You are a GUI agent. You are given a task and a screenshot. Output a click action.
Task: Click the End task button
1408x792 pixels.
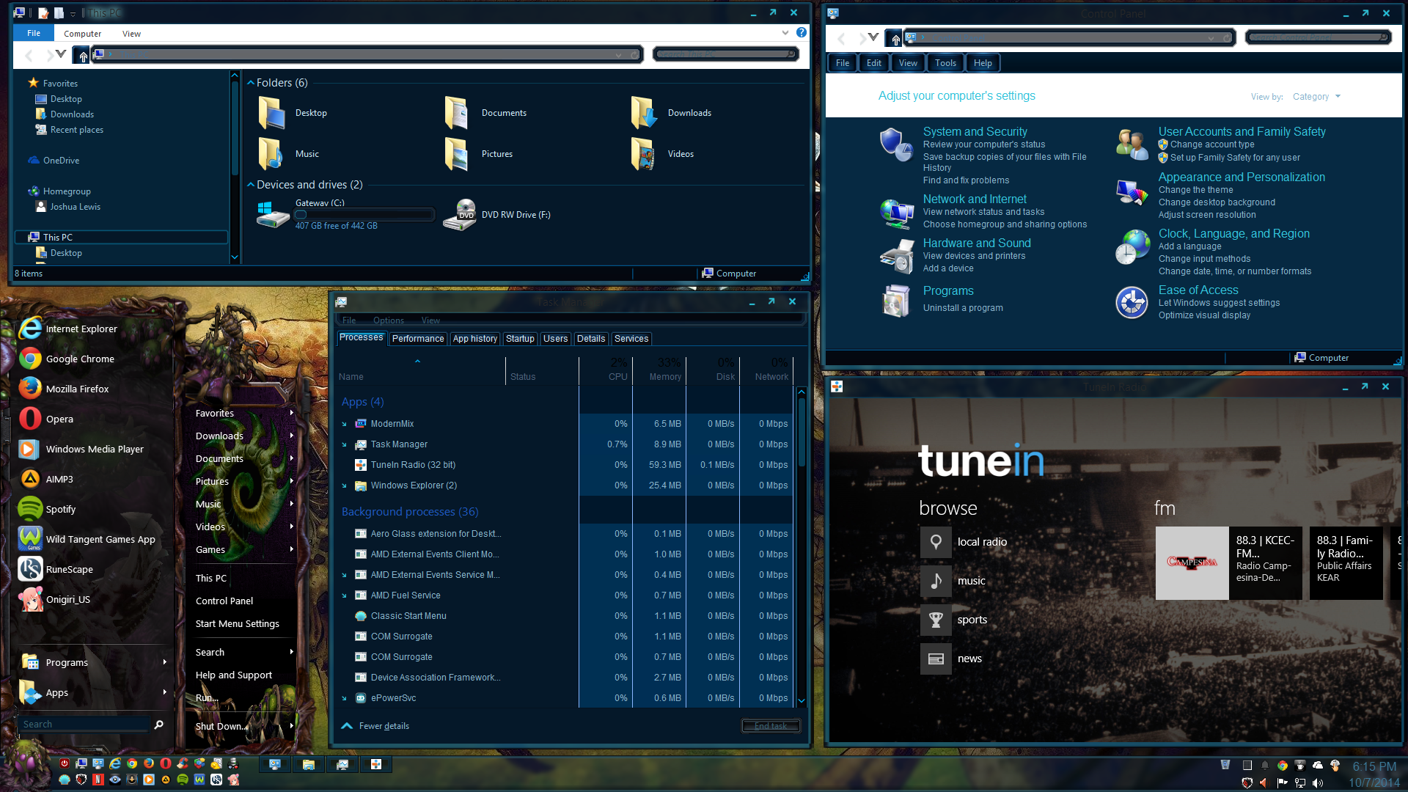point(770,726)
